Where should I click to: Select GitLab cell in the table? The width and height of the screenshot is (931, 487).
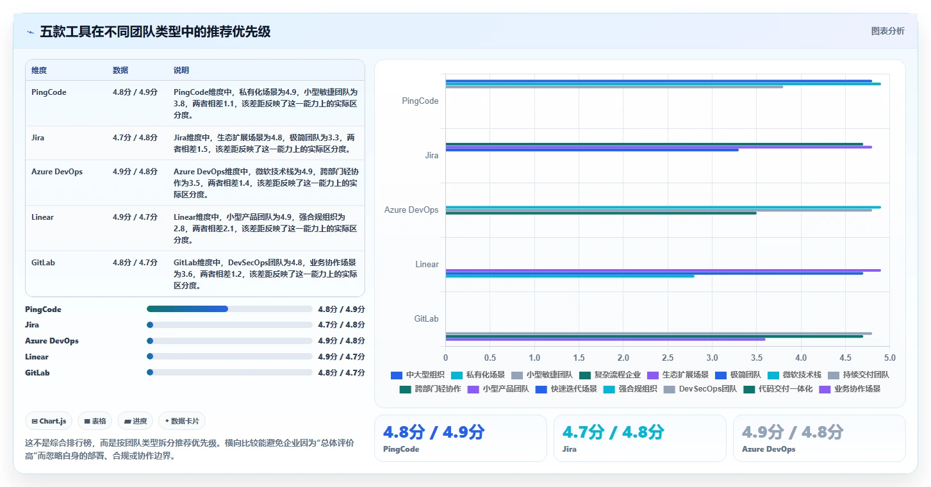(x=42, y=263)
